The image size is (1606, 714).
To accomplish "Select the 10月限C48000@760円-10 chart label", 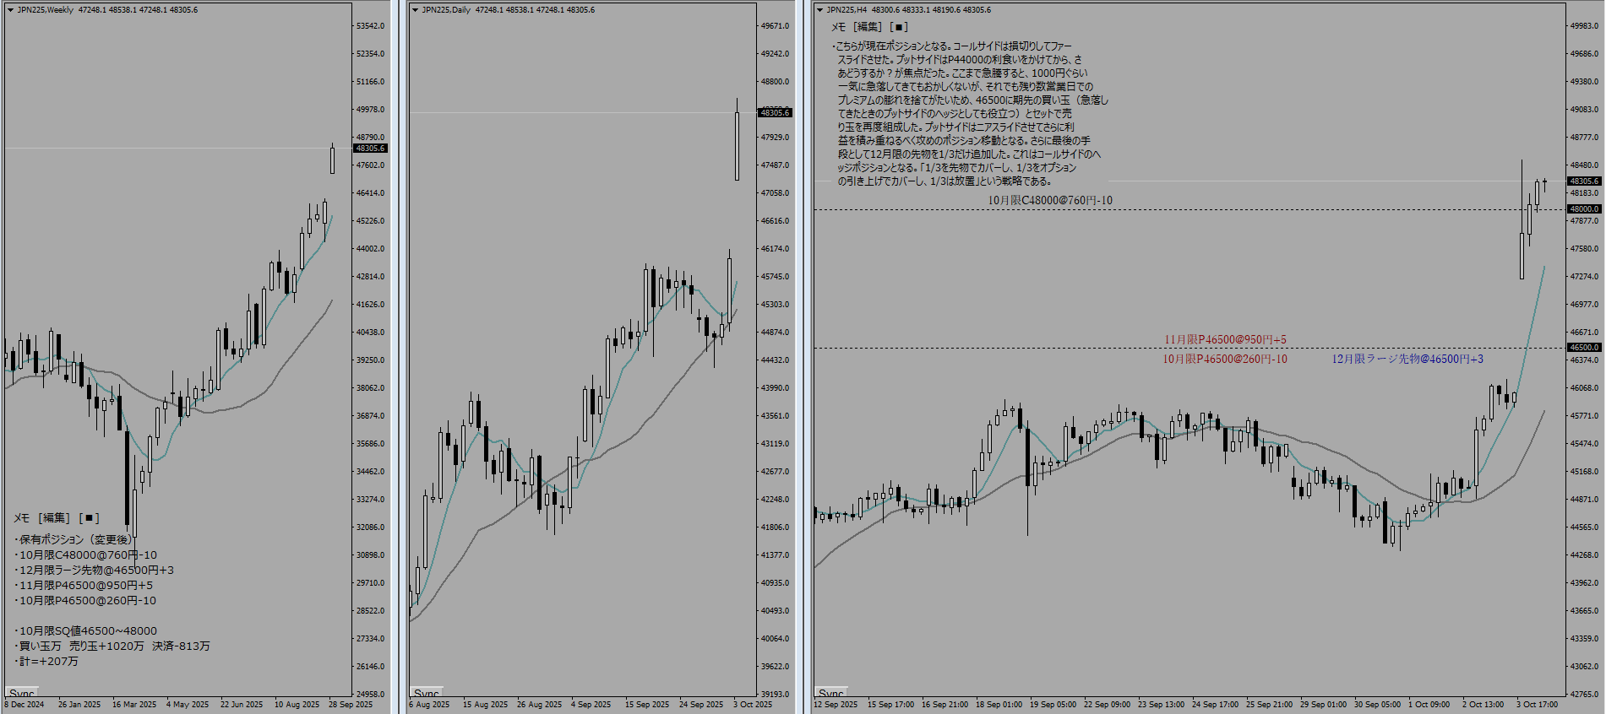I will tap(1050, 201).
